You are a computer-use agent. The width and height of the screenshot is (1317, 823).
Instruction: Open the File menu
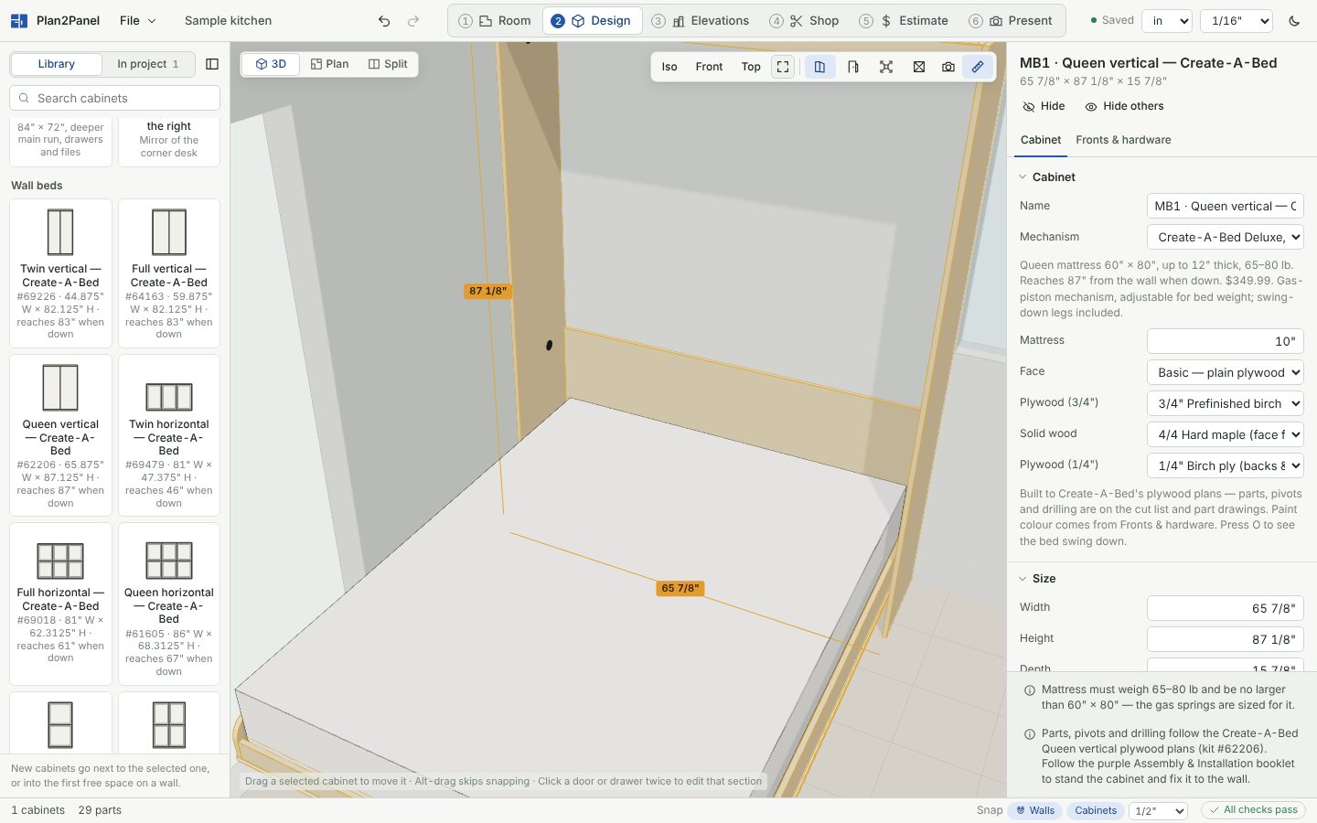click(x=138, y=21)
